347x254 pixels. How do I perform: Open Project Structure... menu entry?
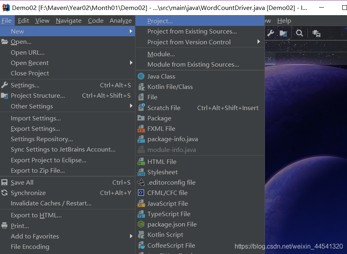pyautogui.click(x=67, y=96)
